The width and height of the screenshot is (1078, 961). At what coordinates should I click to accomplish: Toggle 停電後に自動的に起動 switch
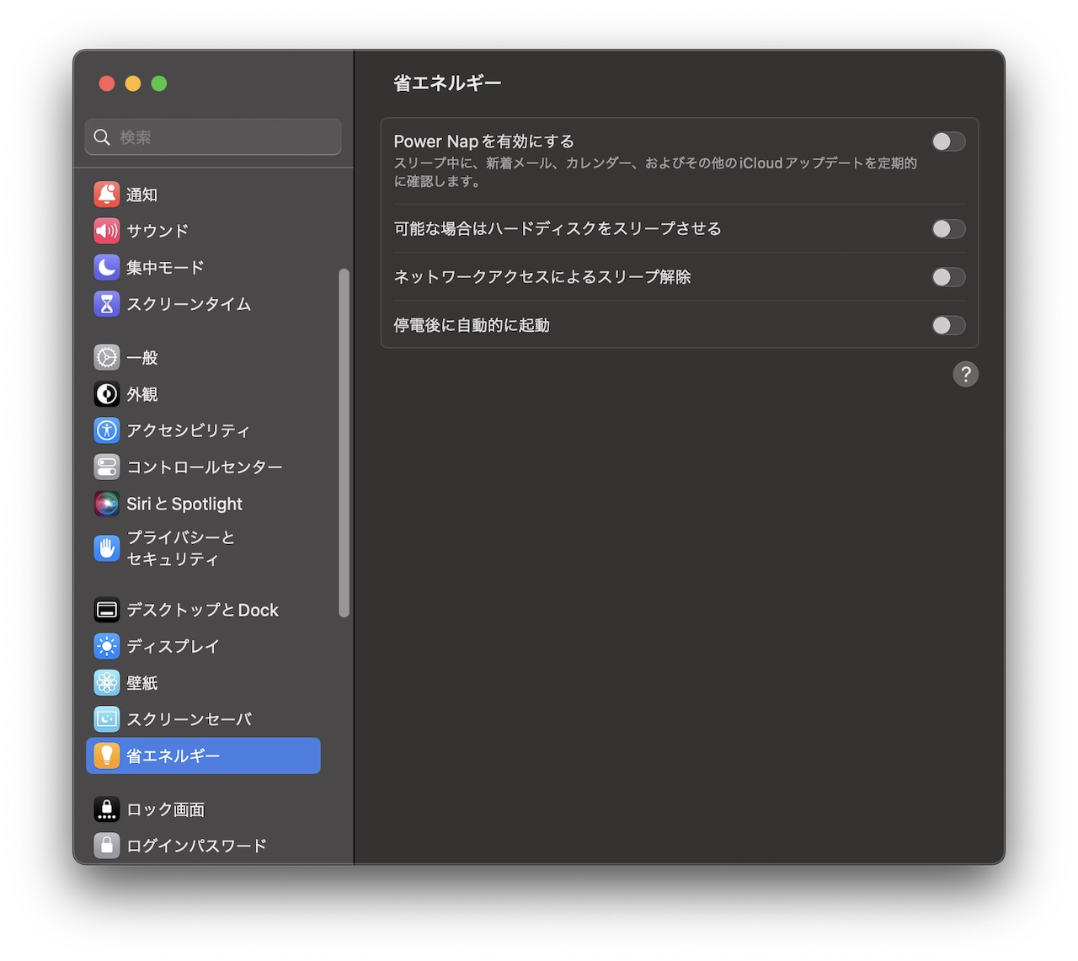pyautogui.click(x=948, y=325)
